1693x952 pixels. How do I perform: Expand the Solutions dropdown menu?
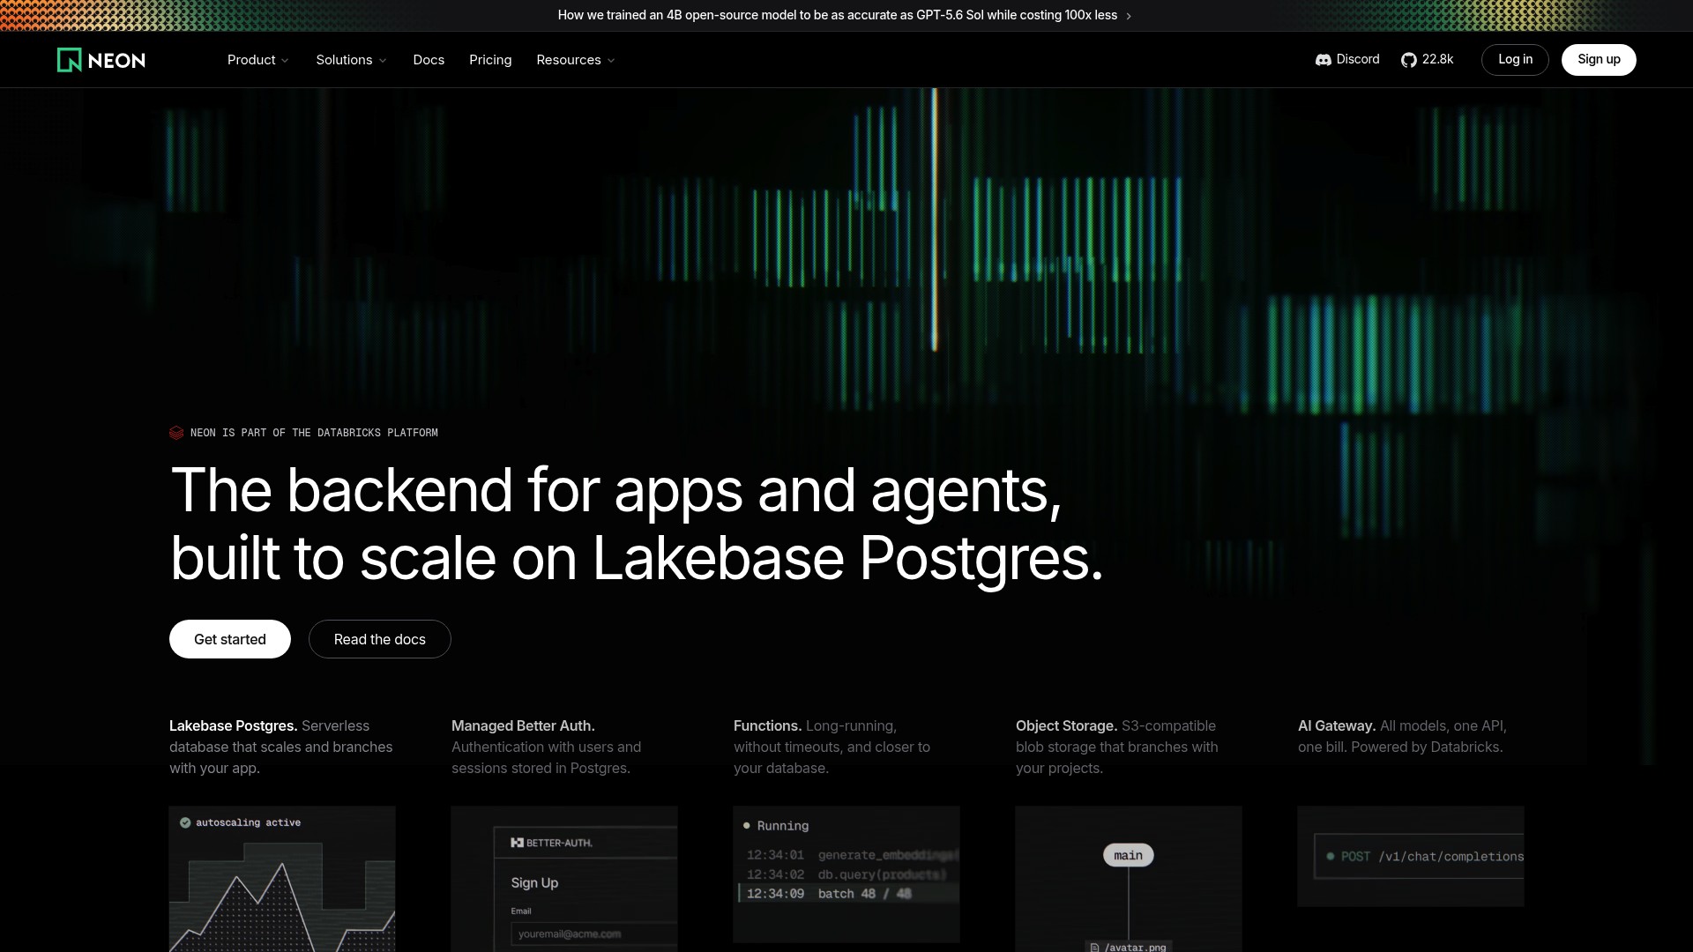click(x=351, y=60)
